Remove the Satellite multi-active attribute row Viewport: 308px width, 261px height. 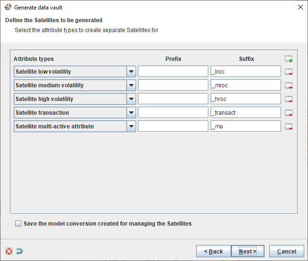[289, 126]
